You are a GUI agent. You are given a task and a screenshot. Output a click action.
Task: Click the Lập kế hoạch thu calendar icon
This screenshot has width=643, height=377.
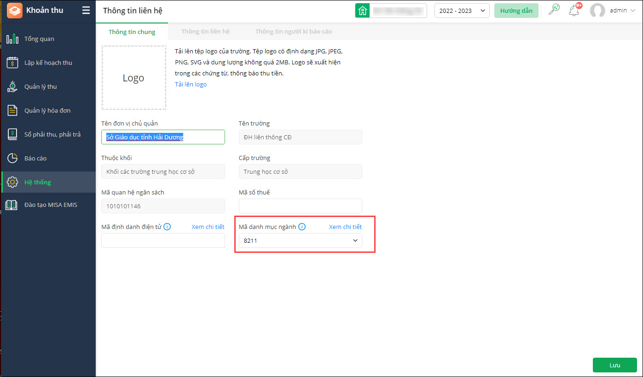tap(12, 63)
